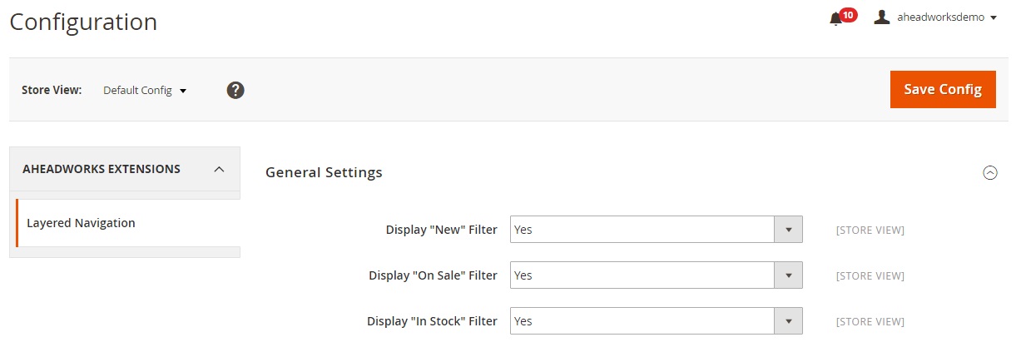This screenshot has width=1016, height=347.
Task: Click the Save Config button
Action: pos(942,89)
